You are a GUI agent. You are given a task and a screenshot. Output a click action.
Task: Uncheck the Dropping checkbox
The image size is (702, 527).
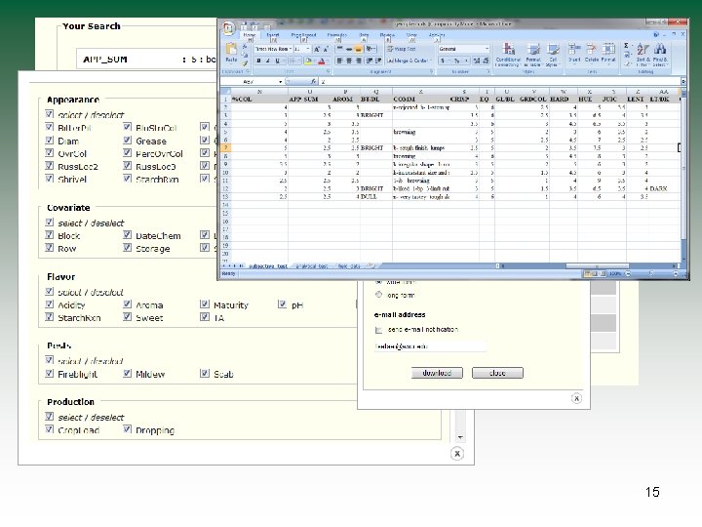click(x=127, y=429)
